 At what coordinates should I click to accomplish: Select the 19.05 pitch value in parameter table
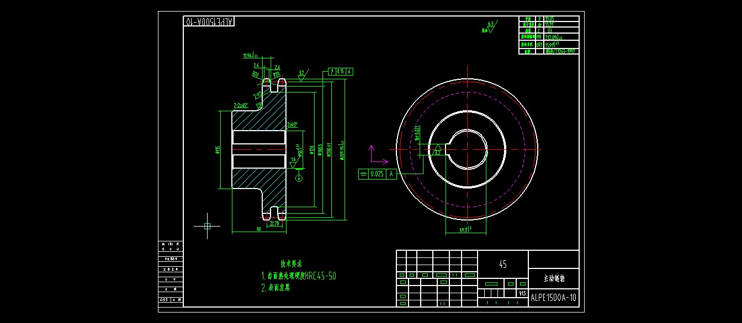(549, 19)
